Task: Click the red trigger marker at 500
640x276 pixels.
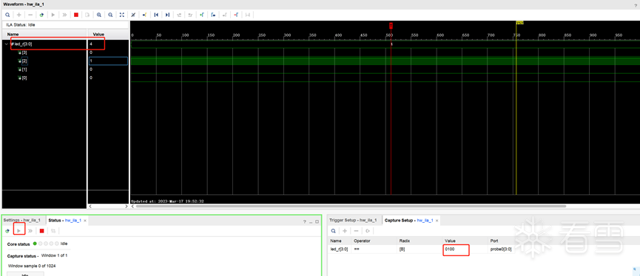Action: click(391, 26)
